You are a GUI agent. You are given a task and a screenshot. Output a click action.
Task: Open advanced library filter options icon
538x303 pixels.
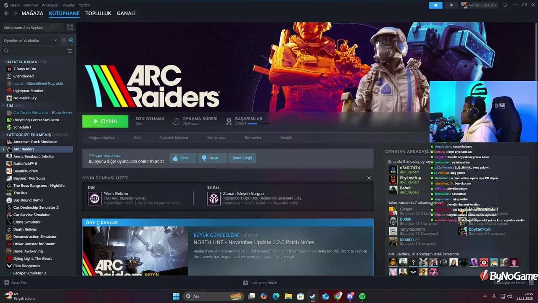[70, 51]
